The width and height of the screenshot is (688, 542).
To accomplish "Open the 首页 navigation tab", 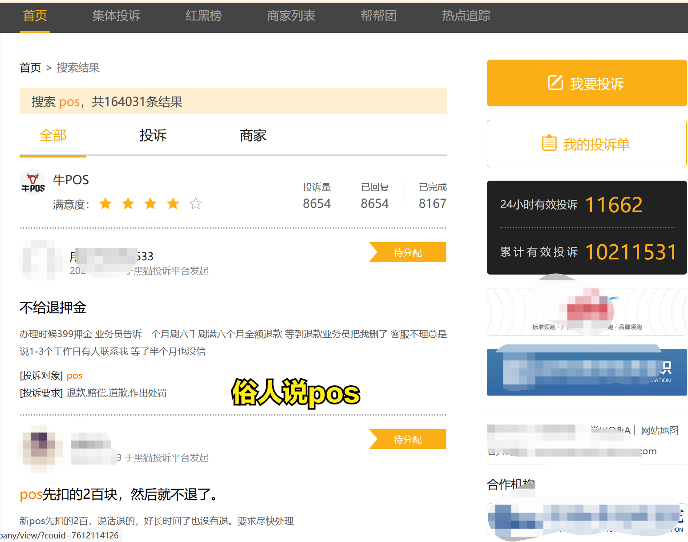I will (x=35, y=16).
